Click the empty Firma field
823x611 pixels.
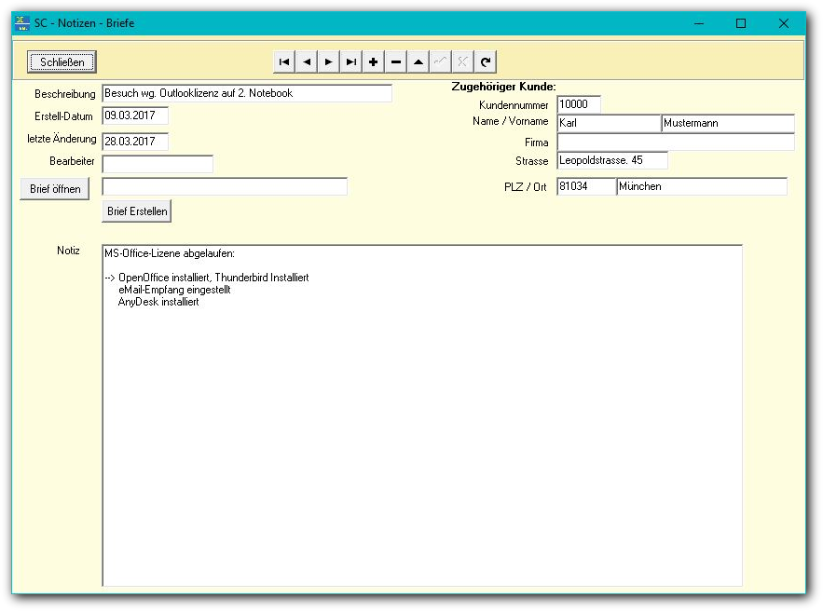pos(676,143)
